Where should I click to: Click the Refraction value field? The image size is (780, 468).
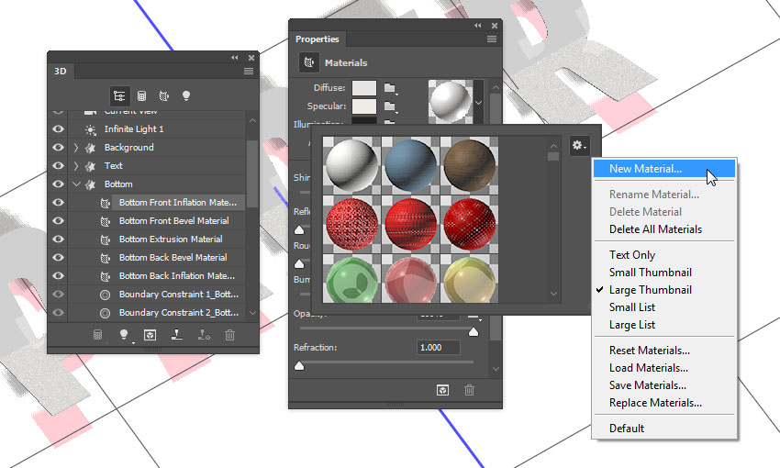pyautogui.click(x=438, y=347)
